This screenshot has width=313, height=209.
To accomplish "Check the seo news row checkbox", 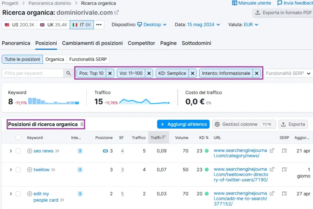I will [x=18, y=151].
